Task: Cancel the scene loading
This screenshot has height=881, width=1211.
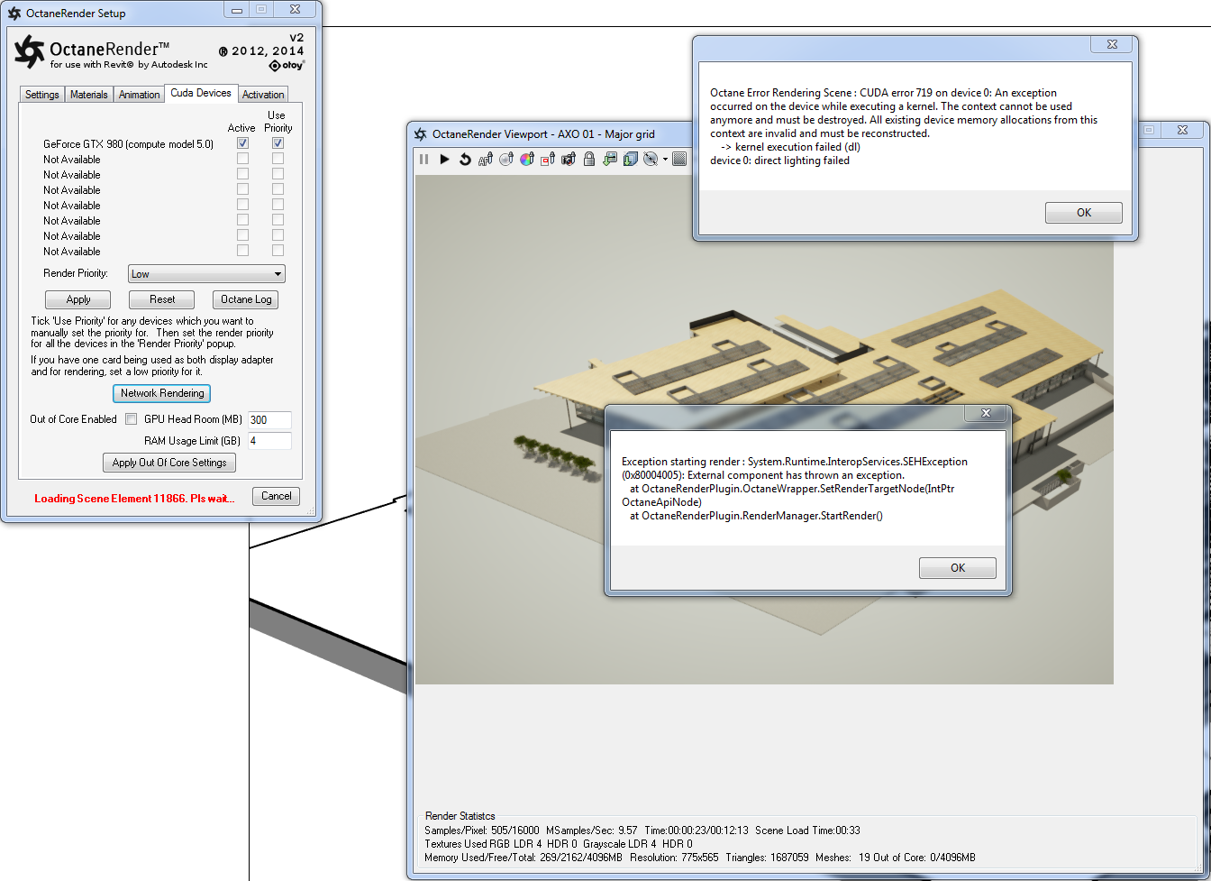Action: [277, 496]
